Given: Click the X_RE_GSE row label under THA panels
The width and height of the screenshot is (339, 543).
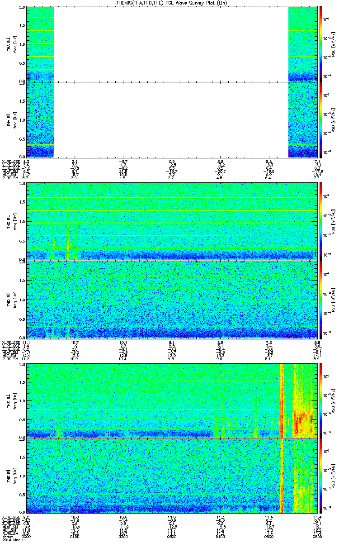Looking at the screenshot, I should pyautogui.click(x=11, y=162).
